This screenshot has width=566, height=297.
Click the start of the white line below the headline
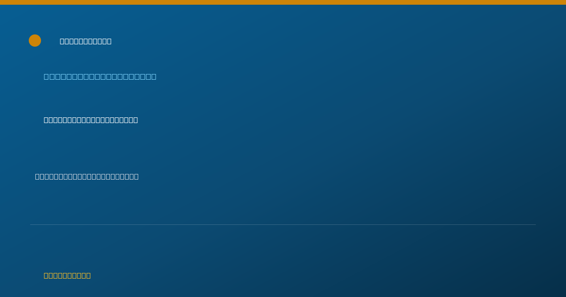[x=46, y=120]
